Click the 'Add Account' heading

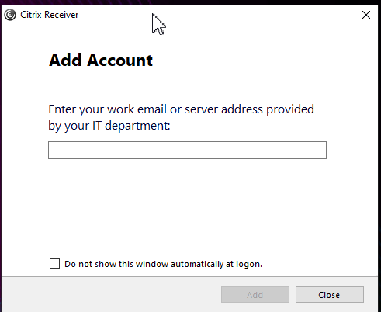click(101, 60)
